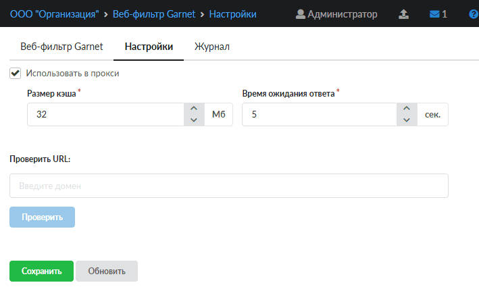479x287 pixels.
Task: Click the 'Проверить' URL check button
Action: click(42, 217)
